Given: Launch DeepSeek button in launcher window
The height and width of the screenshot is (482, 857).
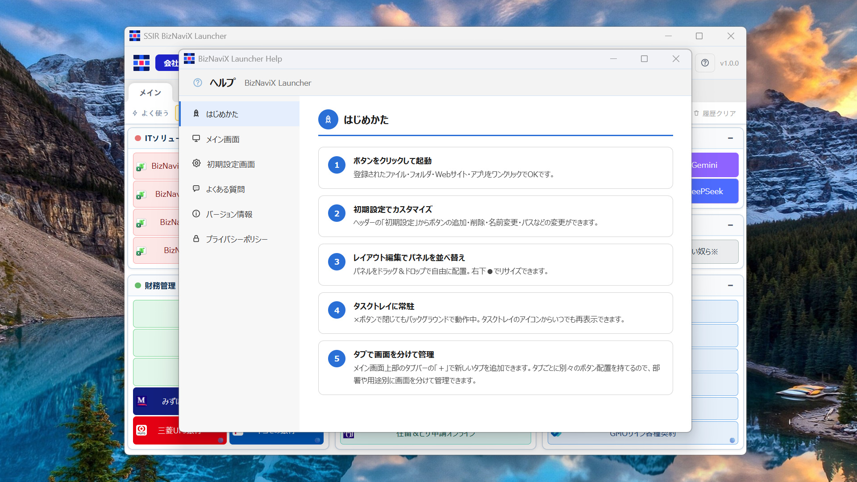Looking at the screenshot, I should click(715, 191).
